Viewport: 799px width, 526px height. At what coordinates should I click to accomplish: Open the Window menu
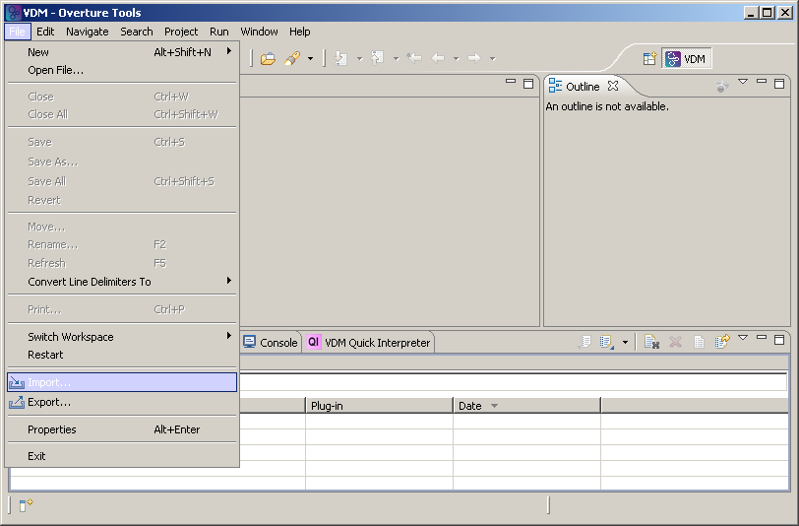[x=259, y=32]
